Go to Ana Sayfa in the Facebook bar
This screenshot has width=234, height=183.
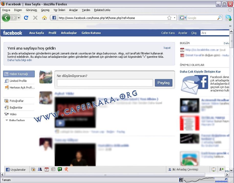37,33
